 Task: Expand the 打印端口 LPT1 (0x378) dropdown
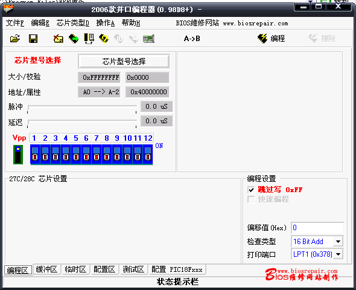338,254
